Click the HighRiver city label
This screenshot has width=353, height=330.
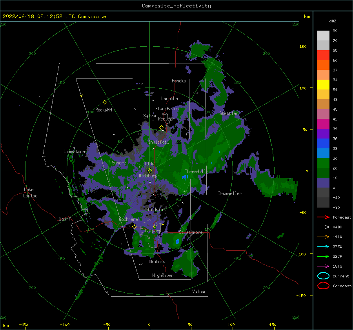[x=163, y=275]
